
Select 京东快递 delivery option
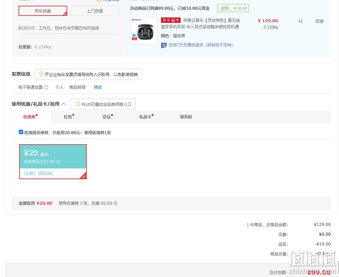(43, 11)
